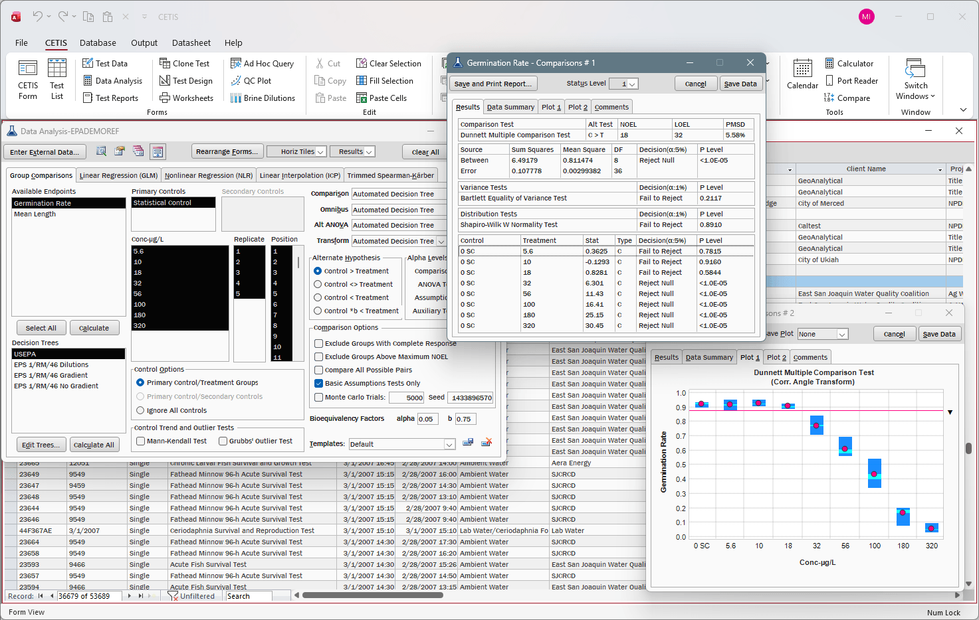The image size is (979, 620).
Task: Open the Compare tool
Action: coord(847,98)
